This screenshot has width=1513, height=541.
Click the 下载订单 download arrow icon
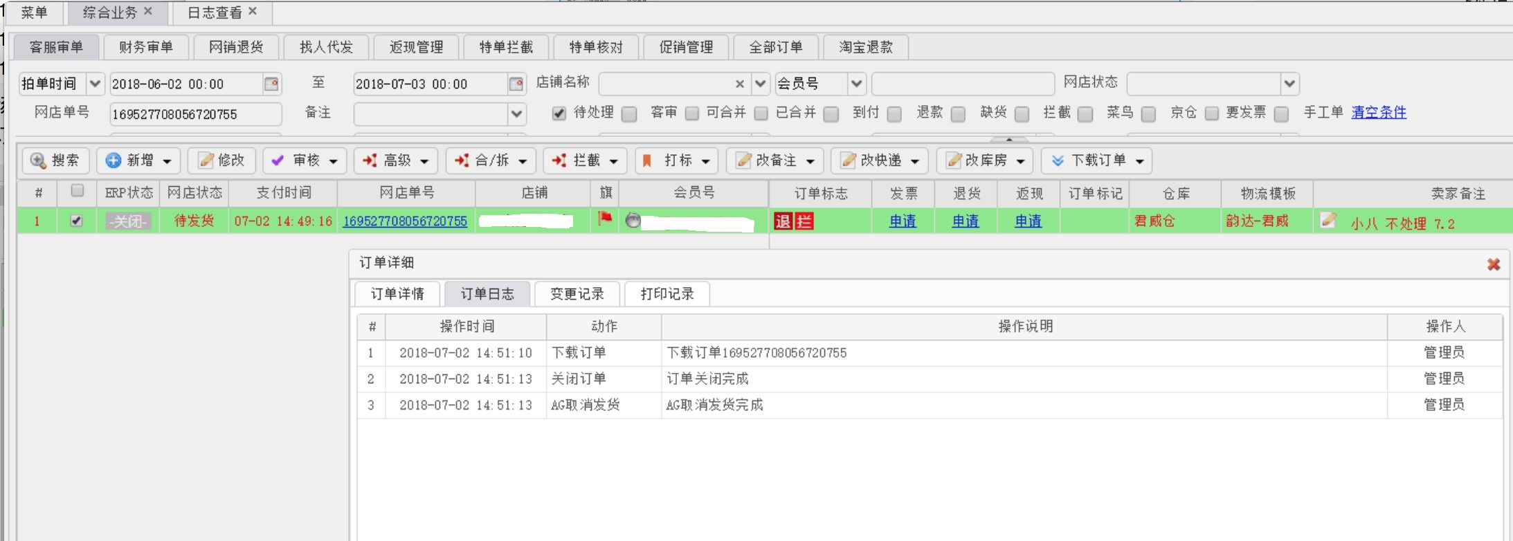[1058, 161]
